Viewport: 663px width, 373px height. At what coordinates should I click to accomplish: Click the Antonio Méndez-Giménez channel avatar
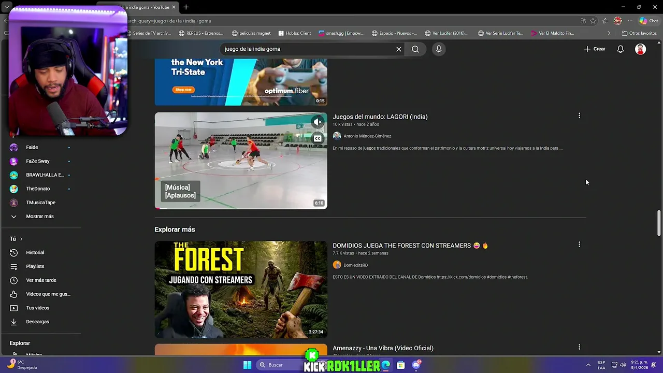point(337,136)
